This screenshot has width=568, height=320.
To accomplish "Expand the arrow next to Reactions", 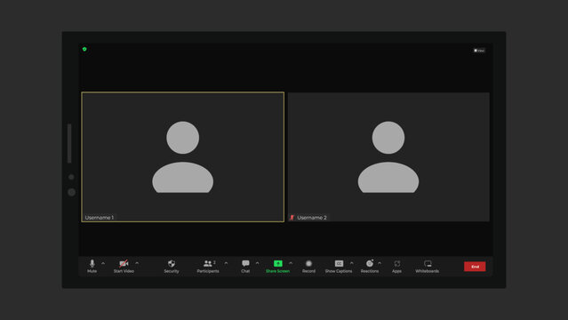I will (380, 263).
